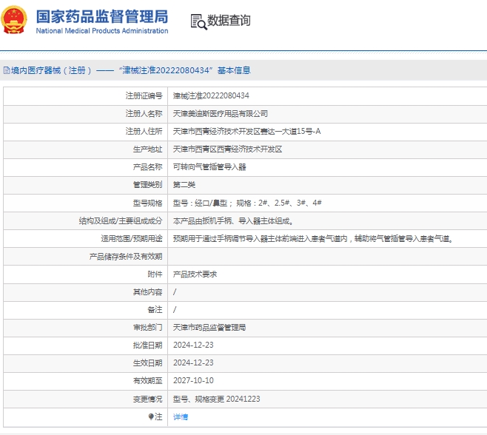The height and width of the screenshot is (435, 487).
Task: Click the document icon before 境内医疗器械
Action: tap(7, 70)
